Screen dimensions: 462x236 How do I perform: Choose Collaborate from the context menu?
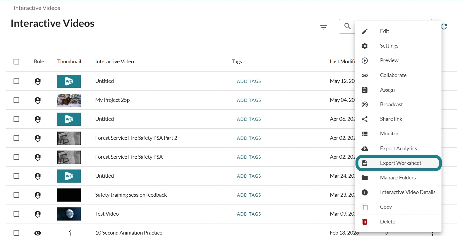(x=399, y=75)
